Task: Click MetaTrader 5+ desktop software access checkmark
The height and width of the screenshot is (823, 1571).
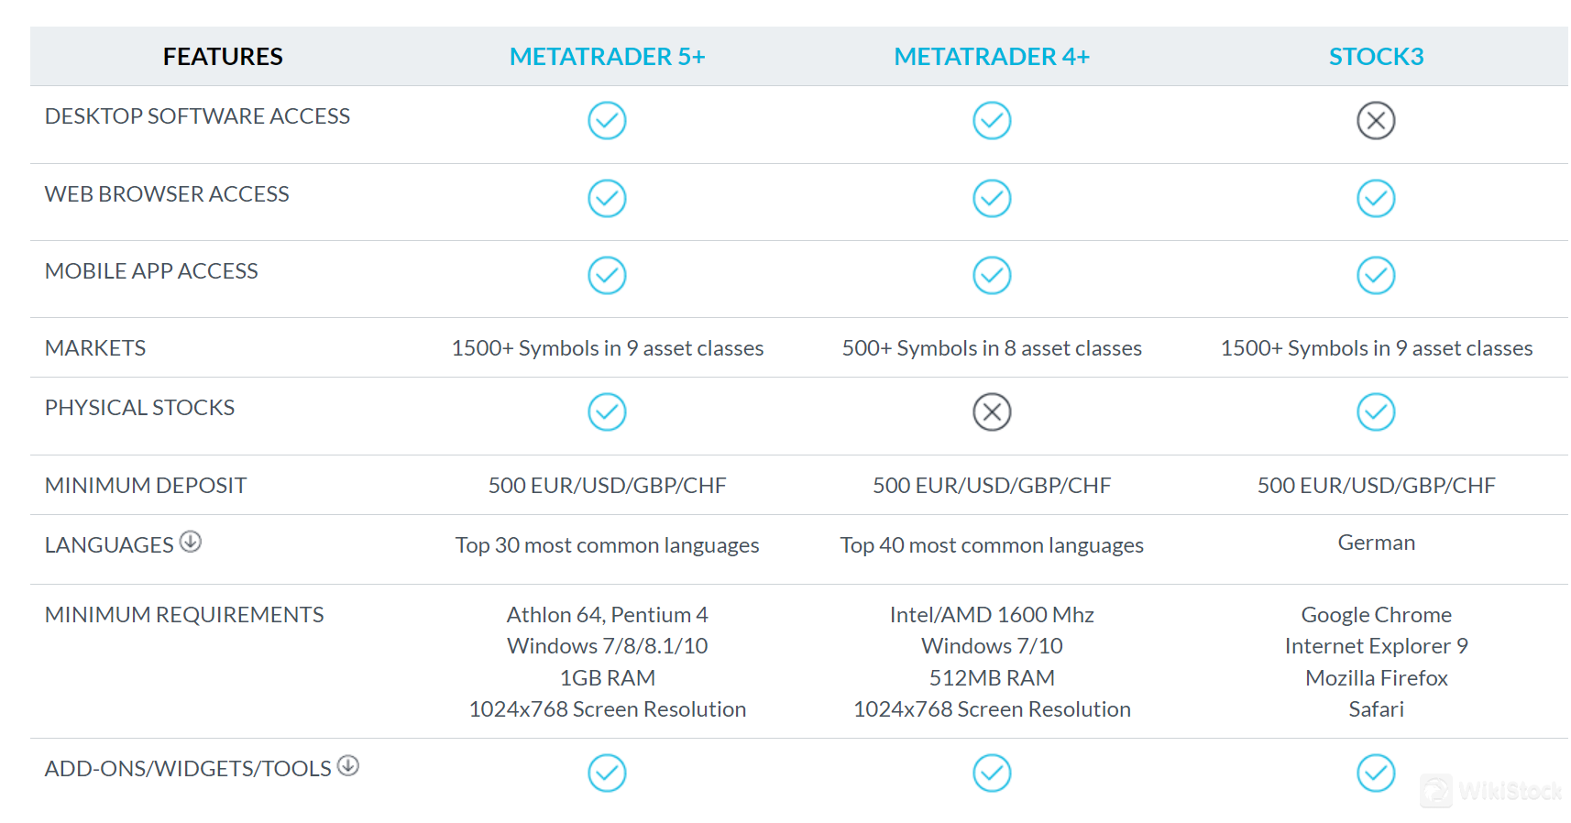Action: point(607,120)
